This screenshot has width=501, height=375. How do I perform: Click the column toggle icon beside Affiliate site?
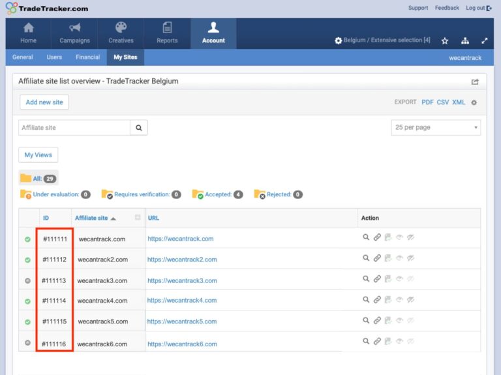[x=138, y=217]
